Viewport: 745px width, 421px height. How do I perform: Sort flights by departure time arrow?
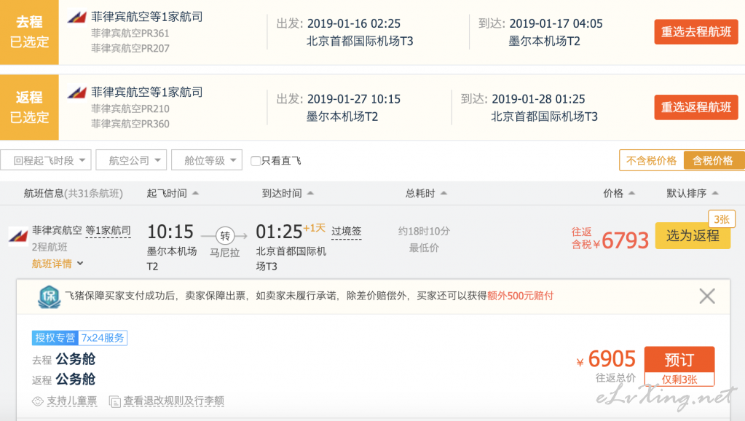[195, 193]
